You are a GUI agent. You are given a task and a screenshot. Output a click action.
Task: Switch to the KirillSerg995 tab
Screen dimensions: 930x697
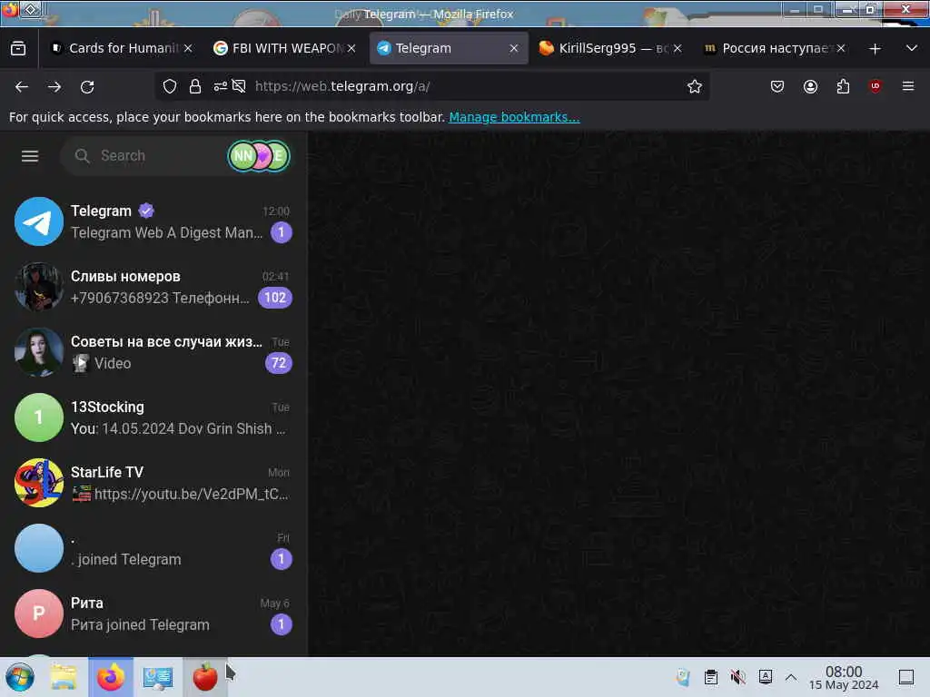[x=611, y=48]
